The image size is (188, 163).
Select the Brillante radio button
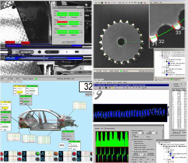[x=133, y=136]
